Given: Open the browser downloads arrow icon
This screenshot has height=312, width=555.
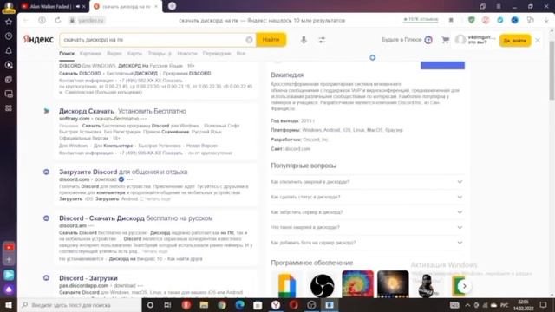Looking at the screenshot, I should [546, 20].
